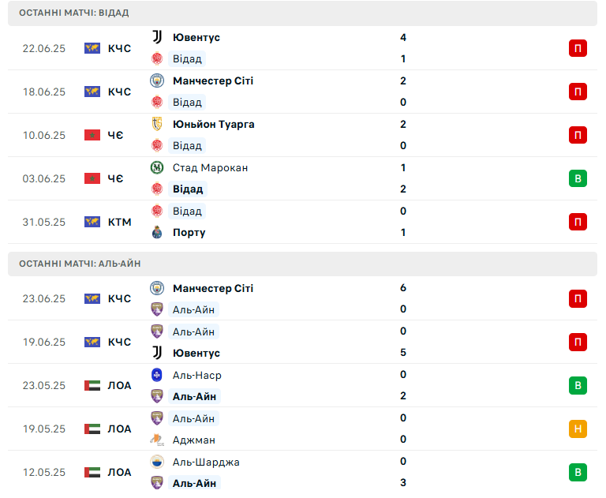
Task: Click the green В badge for Стад Марокан match
Action: (578, 178)
